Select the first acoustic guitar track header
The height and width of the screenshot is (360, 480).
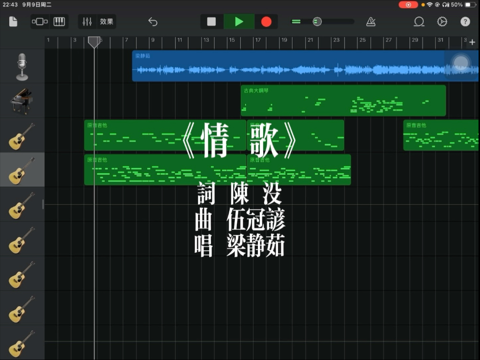[22, 135]
